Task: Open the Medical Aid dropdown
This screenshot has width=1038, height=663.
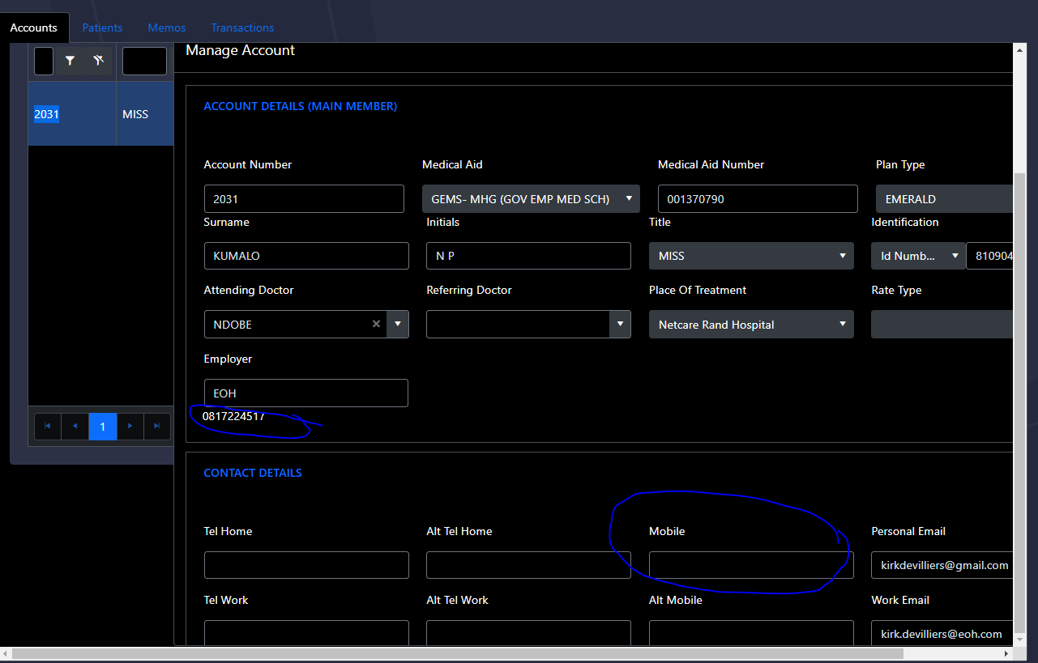Action: click(x=629, y=198)
